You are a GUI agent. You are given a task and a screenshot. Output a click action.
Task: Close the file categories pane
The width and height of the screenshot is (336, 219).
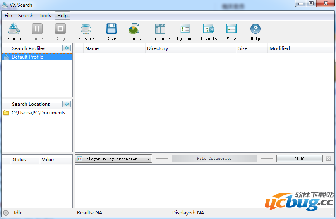click(329, 159)
